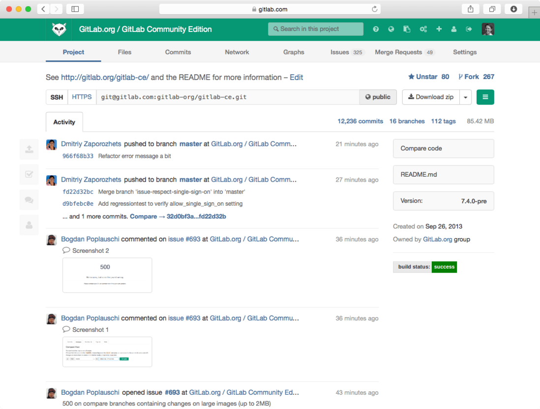Filter activity by team icon
Image resolution: width=540 pixels, height=409 pixels.
[30, 225]
